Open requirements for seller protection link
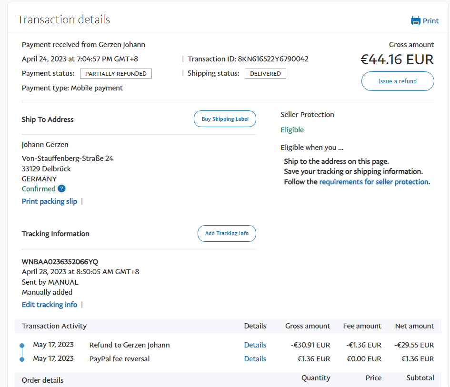 pos(374,182)
